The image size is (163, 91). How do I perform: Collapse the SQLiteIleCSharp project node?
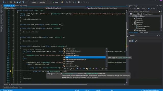[x=130, y=16]
